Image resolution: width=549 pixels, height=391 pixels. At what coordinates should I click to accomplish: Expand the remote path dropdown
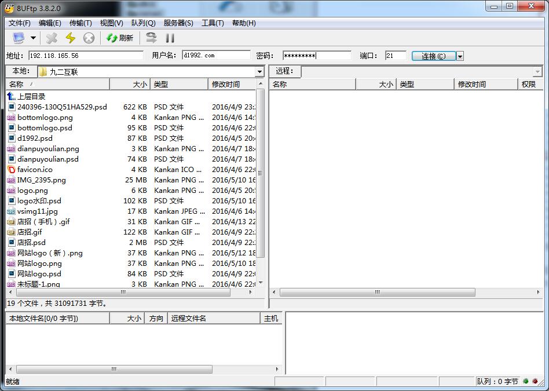(x=538, y=72)
